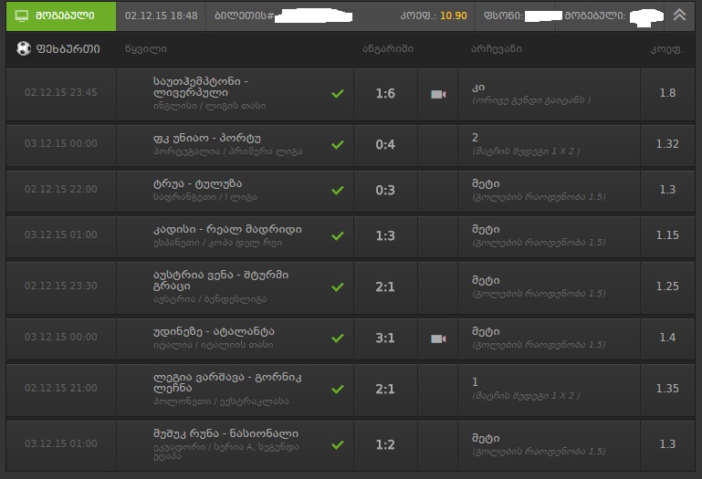702x479 pixels.
Task: Open match კადისი - რეალ მადრიდი
Action: point(227,229)
